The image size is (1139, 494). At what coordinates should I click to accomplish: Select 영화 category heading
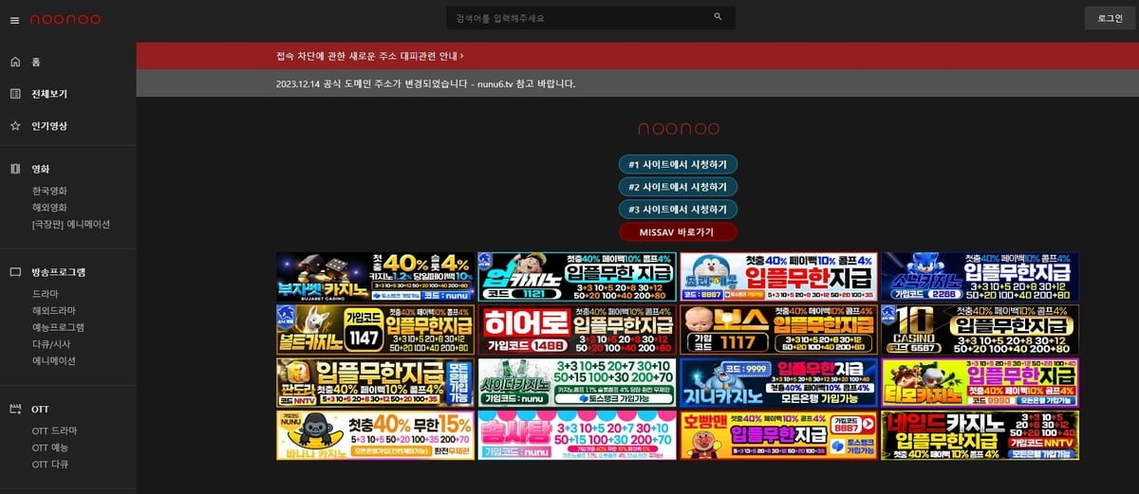41,169
